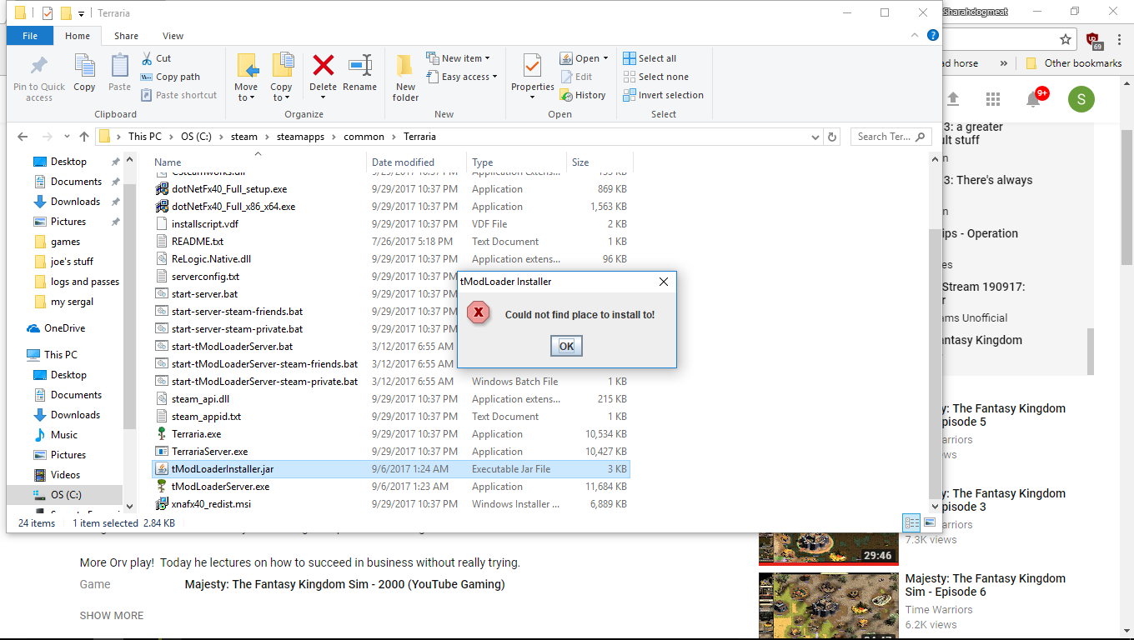Click the Rename icon in Organize group
Viewport: 1134px width, 640px height.
(359, 66)
